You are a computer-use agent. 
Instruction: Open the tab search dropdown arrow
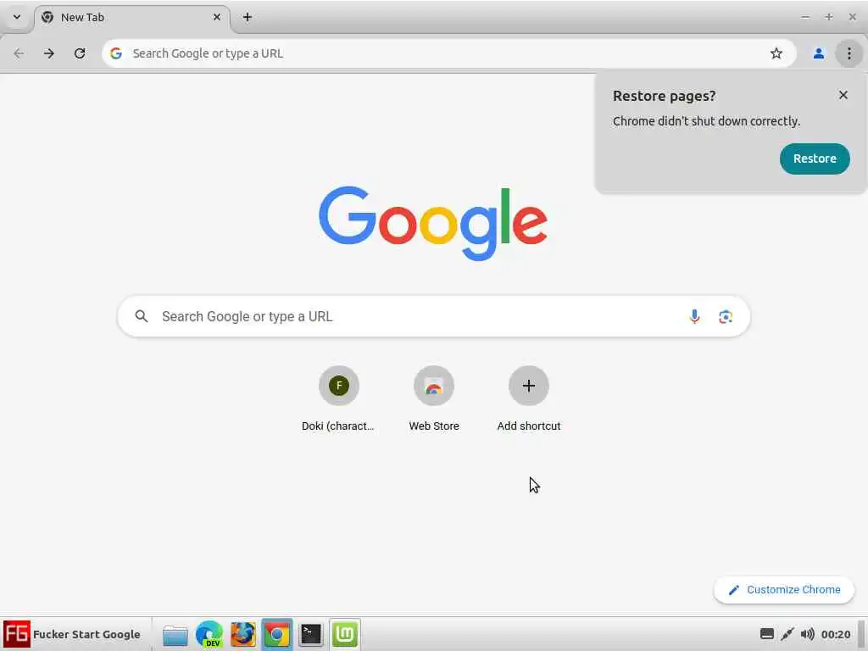[17, 17]
